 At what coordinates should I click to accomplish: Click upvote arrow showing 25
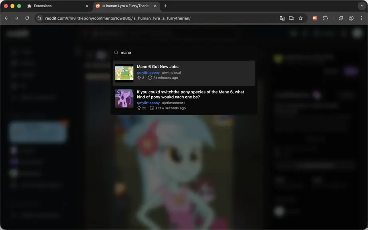point(139,108)
